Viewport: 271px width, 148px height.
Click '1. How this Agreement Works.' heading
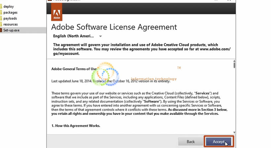coord(76,126)
